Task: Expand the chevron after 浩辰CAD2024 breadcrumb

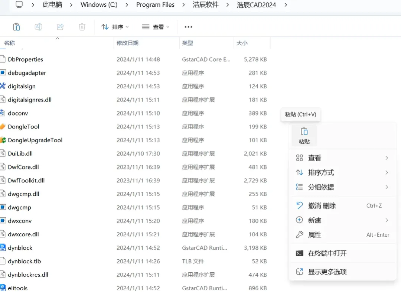Action: 286,5
